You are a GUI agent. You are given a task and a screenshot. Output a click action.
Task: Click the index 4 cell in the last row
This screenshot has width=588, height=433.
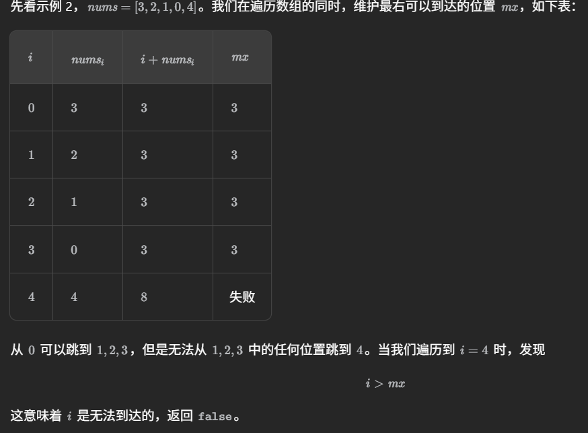click(31, 297)
